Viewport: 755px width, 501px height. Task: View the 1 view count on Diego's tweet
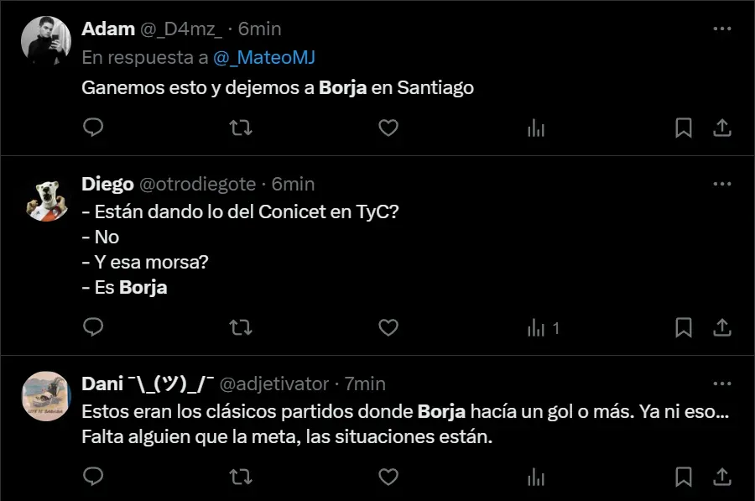pyautogui.click(x=542, y=327)
